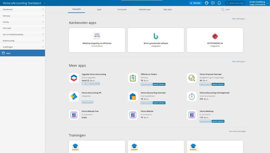270x153 pixels.
Task: Click third training graduation cap icon
Action: (193, 147)
